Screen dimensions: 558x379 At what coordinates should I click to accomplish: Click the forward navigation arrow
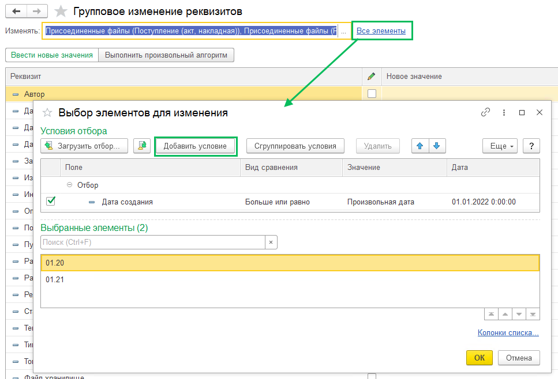pos(37,12)
